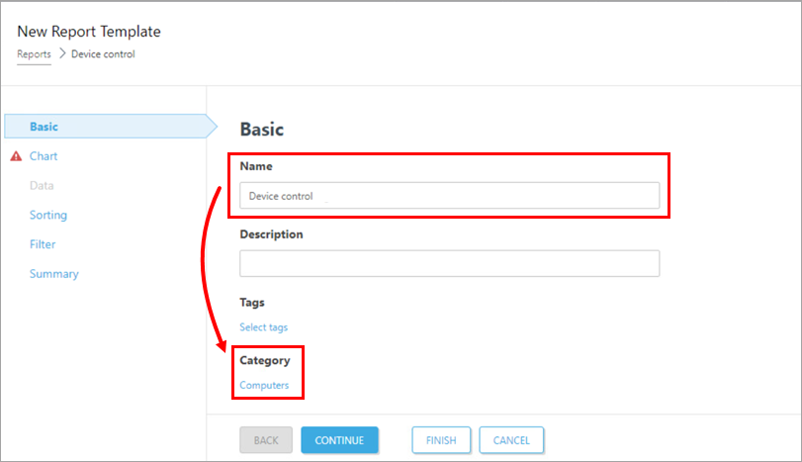
Task: Click the New Report Template title
Action: tap(89, 32)
